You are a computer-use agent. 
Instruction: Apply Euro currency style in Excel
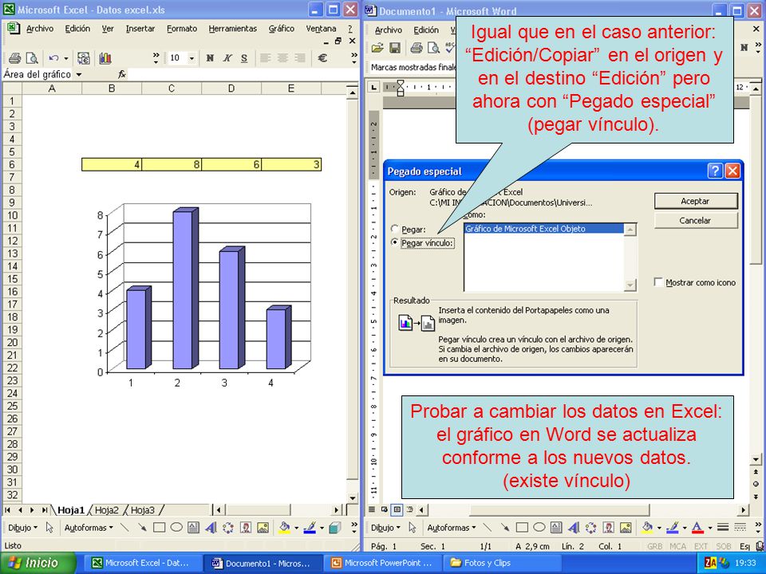coord(322,58)
